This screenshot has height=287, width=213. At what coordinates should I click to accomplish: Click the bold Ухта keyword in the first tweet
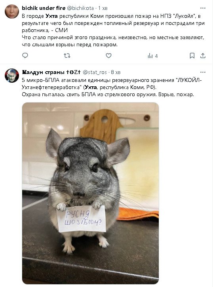51,16
